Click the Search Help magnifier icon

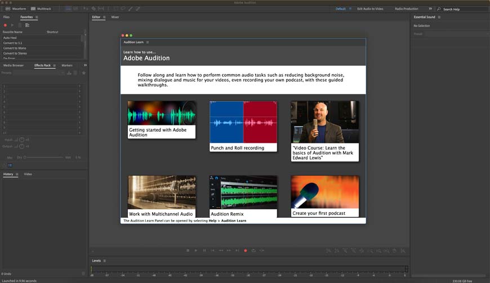coord(439,9)
